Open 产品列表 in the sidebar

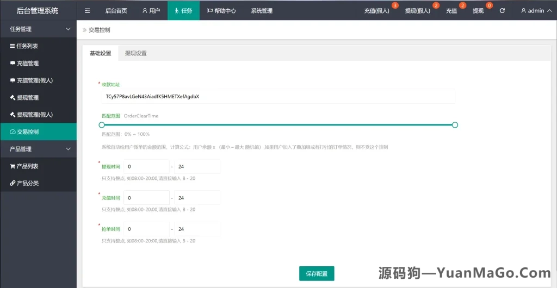pyautogui.click(x=39, y=166)
